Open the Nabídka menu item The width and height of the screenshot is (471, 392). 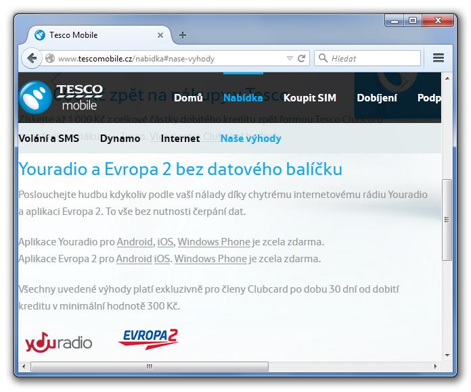(243, 98)
